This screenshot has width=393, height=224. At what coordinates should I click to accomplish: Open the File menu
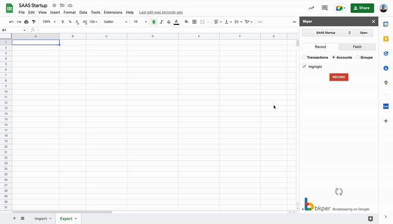click(22, 12)
